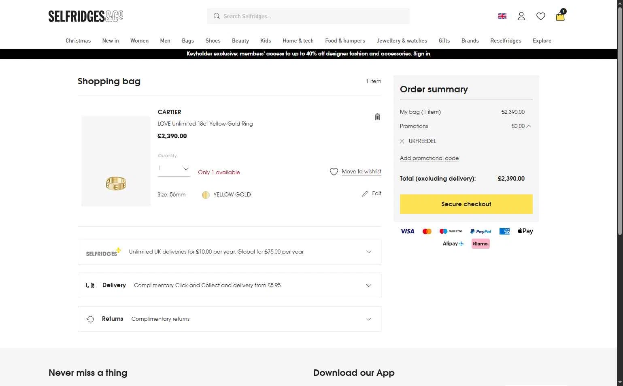The height and width of the screenshot is (386, 623).
Task: Click the Cartier ring product thumbnail
Action: [x=116, y=161]
